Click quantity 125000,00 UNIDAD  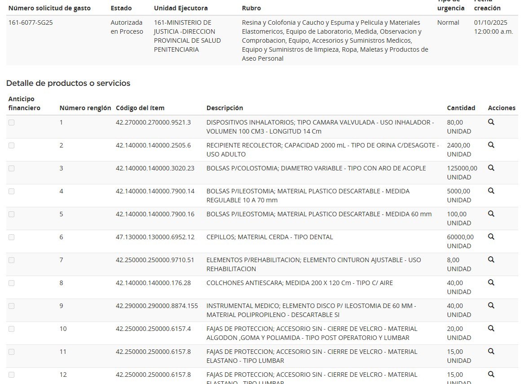coord(462,172)
